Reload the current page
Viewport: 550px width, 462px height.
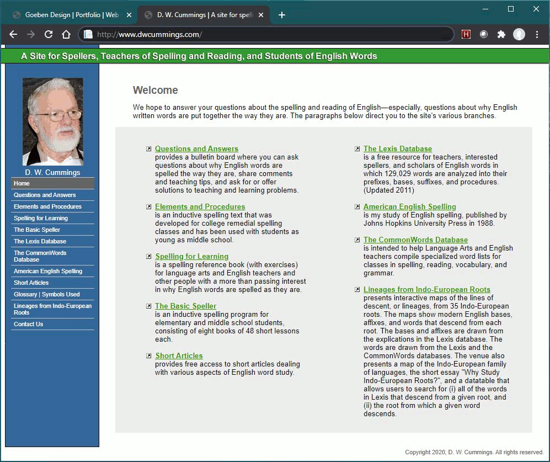click(49, 34)
